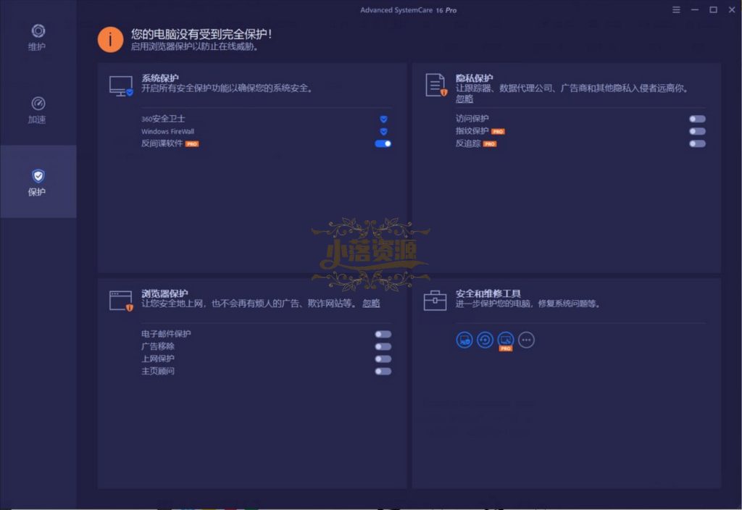Turn on the 反追踪 toggle

coord(697,144)
